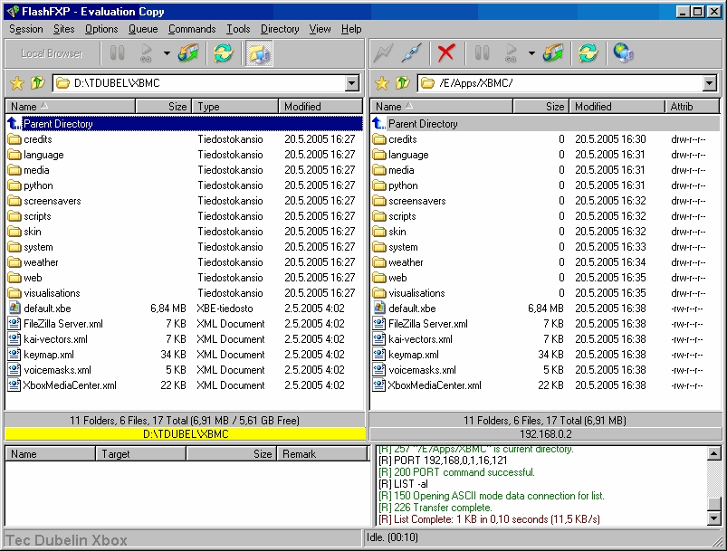Screen dimensions: 727x551
Task: Expand the /E/Apps/XBMC/ path dropdown
Action: click(710, 83)
